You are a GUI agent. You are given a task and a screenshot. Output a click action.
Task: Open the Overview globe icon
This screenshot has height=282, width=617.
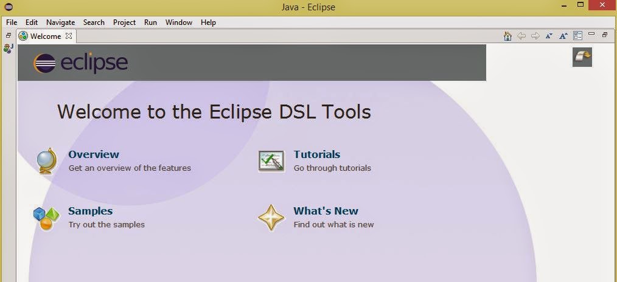pyautogui.click(x=47, y=160)
